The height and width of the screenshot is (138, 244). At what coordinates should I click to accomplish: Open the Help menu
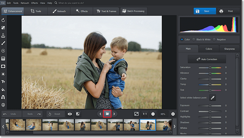tap(50, 3)
